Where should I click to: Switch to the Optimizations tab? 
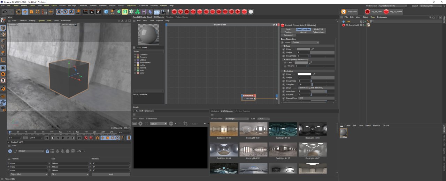(318, 32)
